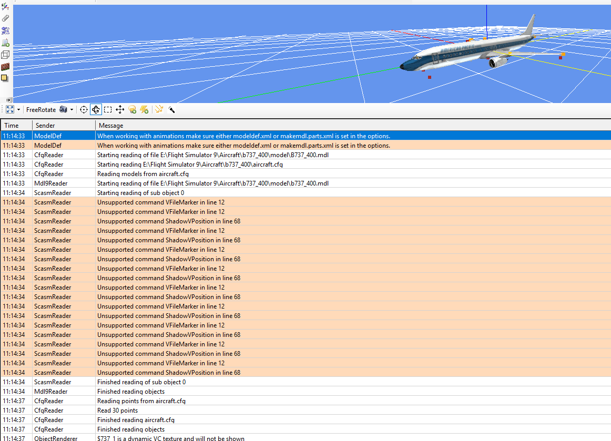This screenshot has height=441, width=611.
Task: Click the wireframe cube icon
Action: pos(5,55)
